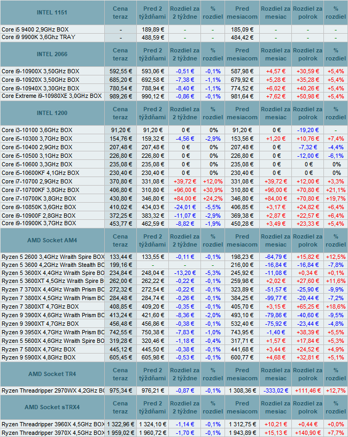Image resolution: width=348 pixels, height=437 pixels.
Task: Click the -333,02 € monthly difference
Action: (276, 391)
